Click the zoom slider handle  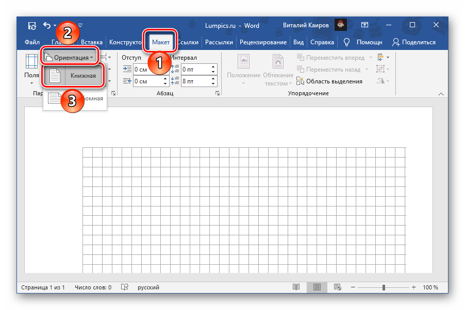[384, 287]
